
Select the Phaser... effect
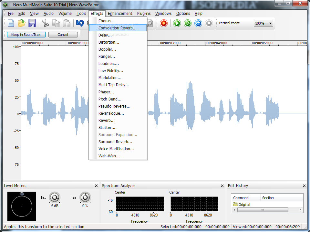[118, 92]
